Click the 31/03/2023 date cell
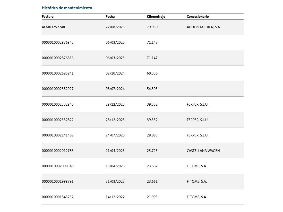Image resolution: width=283 pixels, height=212 pixels. [x=115, y=182]
